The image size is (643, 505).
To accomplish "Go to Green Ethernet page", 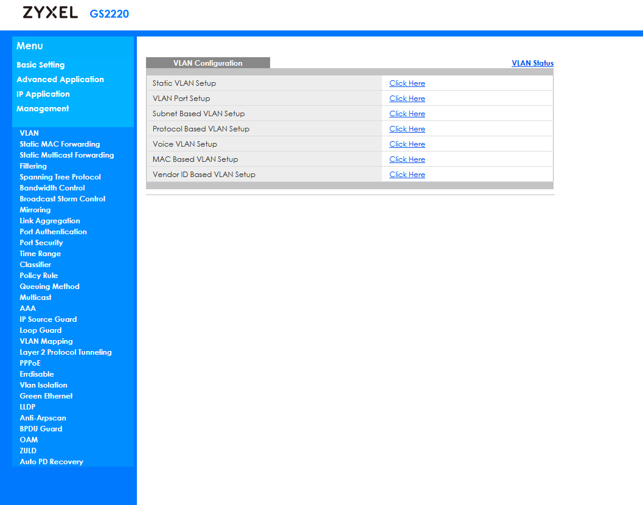I will pos(46,396).
